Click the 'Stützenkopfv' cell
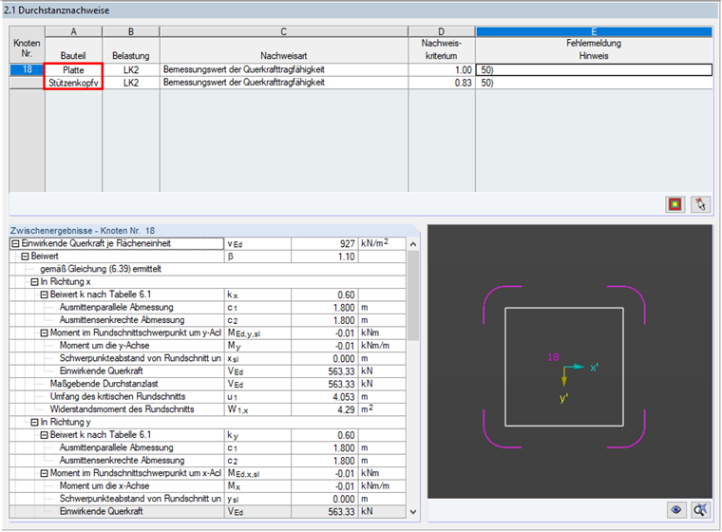Image resolution: width=722 pixels, height=532 pixels. pyautogui.click(x=73, y=83)
